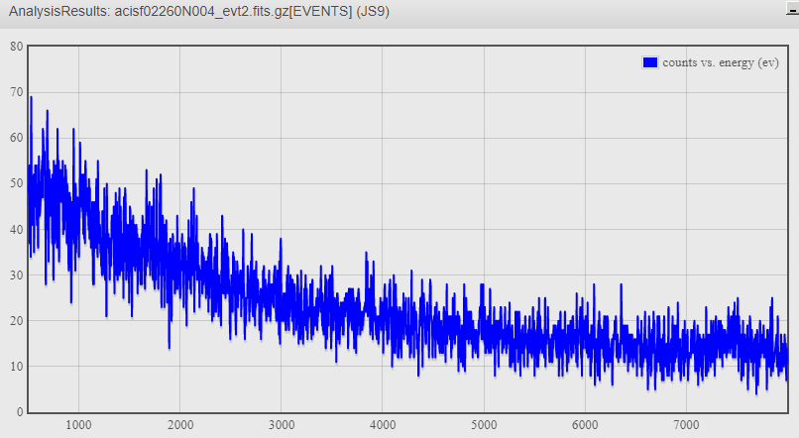Screen dimensions: 799x438
Task: Select the 40 label on the y-axis
Action: pos(16,229)
